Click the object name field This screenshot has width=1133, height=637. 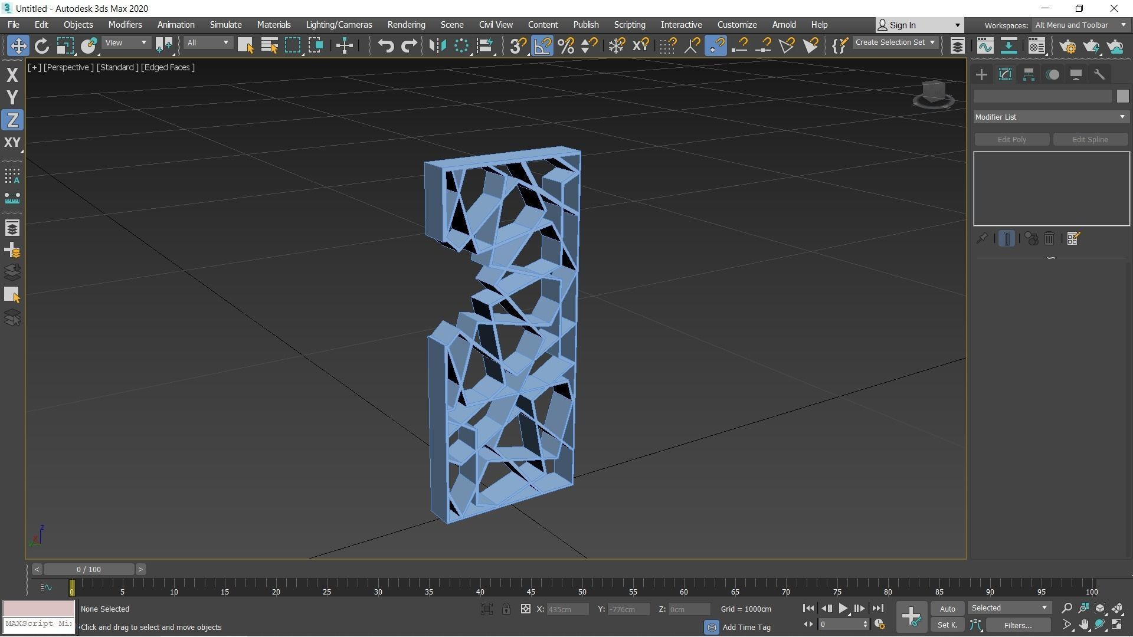[x=1043, y=96]
